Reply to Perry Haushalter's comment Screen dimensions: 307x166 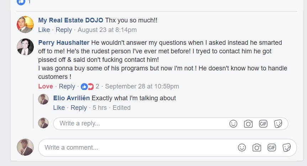[x=67, y=86]
